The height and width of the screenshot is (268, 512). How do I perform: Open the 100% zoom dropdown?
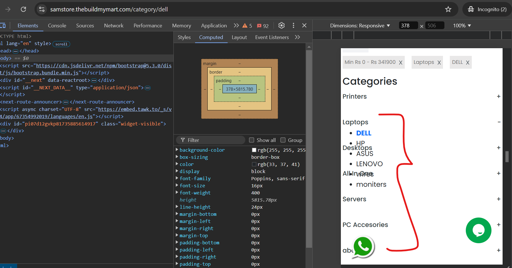click(x=462, y=26)
